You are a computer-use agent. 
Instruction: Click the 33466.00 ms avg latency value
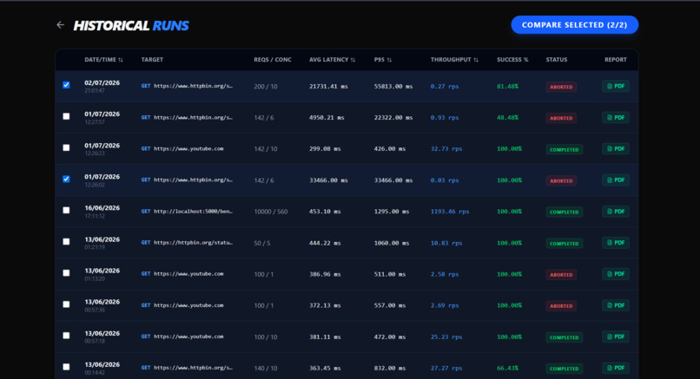click(x=328, y=180)
